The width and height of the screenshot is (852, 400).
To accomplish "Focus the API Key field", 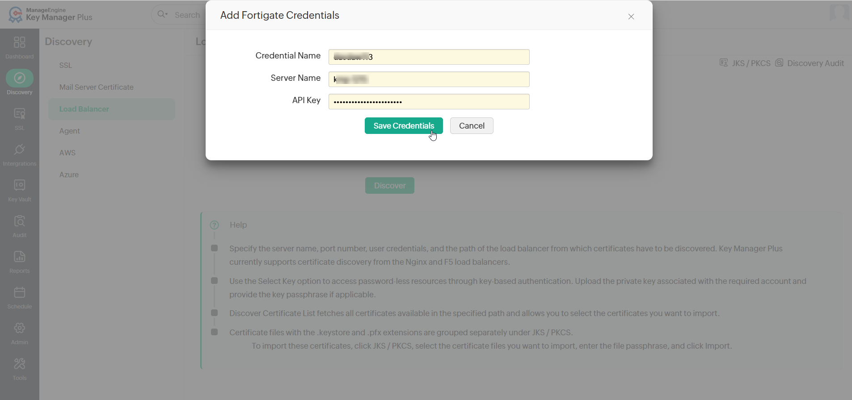I will click(429, 101).
